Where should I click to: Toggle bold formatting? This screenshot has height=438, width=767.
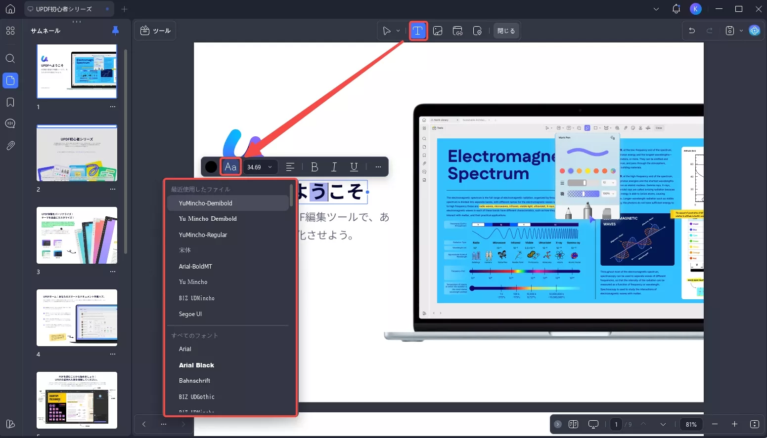point(315,167)
